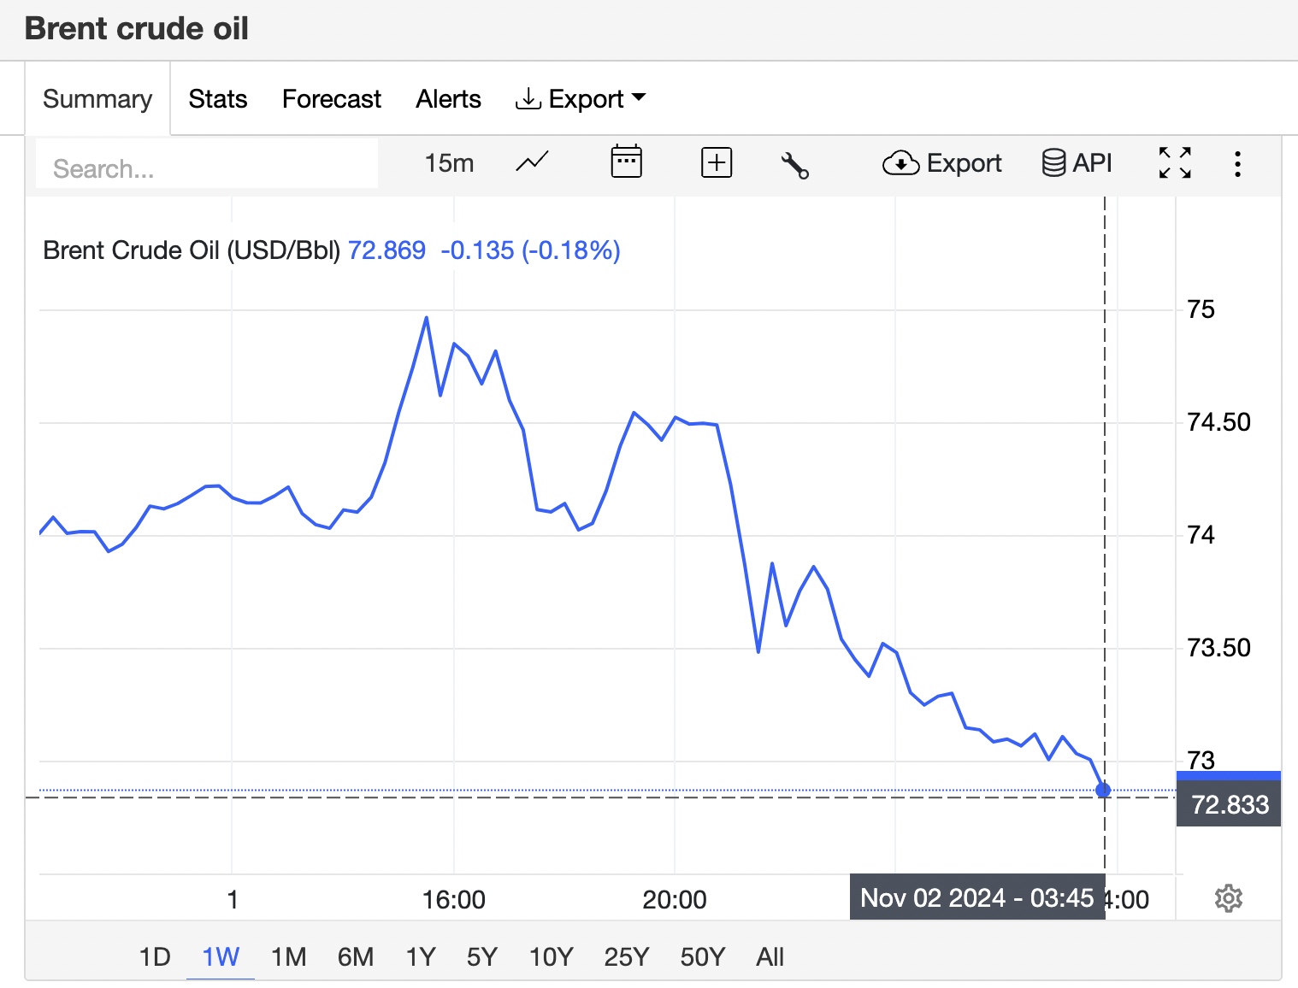
Task: Click the Brent Crude Oil (USD/Bbl) legend label
Action: [x=192, y=250]
